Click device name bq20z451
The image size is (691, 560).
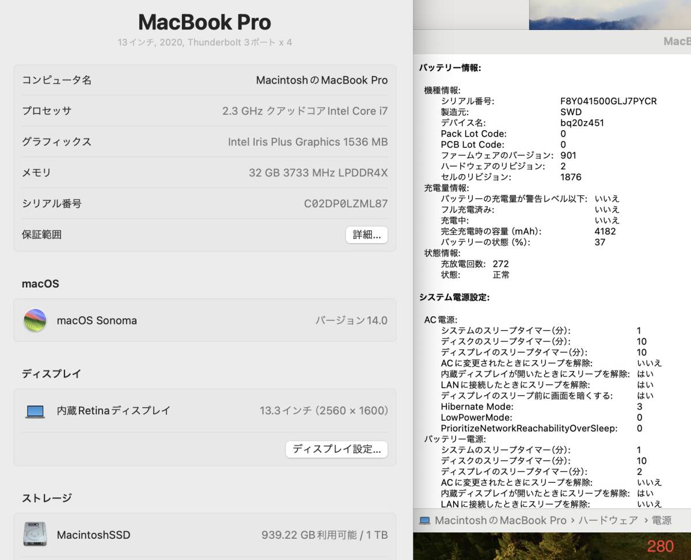coord(582,123)
